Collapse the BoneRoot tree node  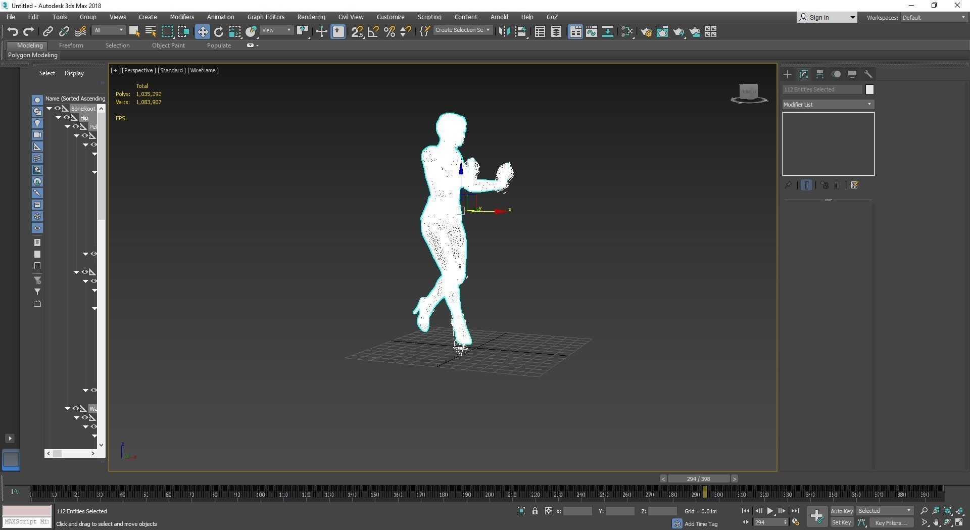click(50, 109)
